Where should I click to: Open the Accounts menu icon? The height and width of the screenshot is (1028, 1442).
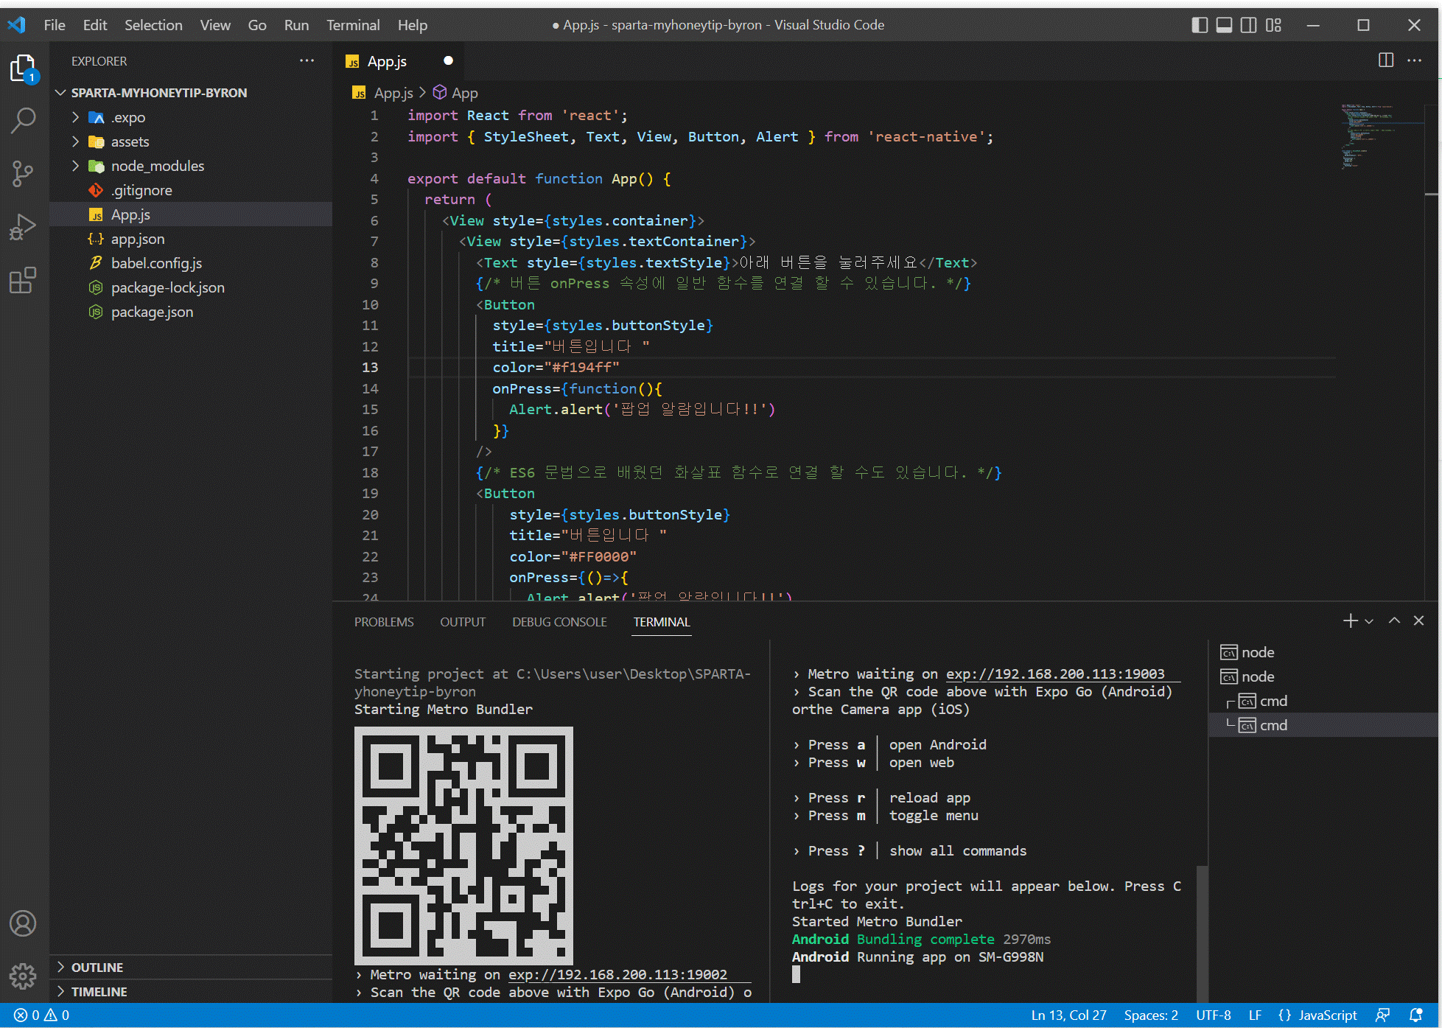coord(23,923)
